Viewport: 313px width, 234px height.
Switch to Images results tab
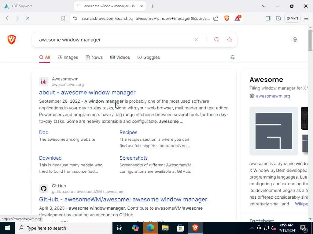tap(68, 57)
